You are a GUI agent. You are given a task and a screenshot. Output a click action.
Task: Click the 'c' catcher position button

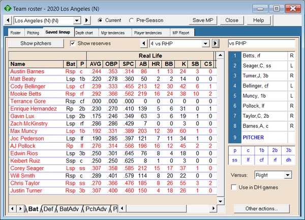(249, 150)
